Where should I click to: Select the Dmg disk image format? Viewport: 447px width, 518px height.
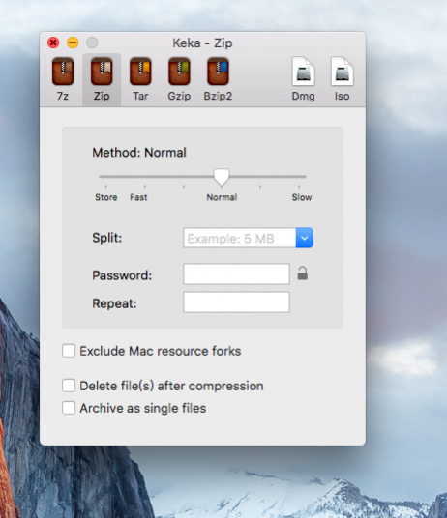303,72
